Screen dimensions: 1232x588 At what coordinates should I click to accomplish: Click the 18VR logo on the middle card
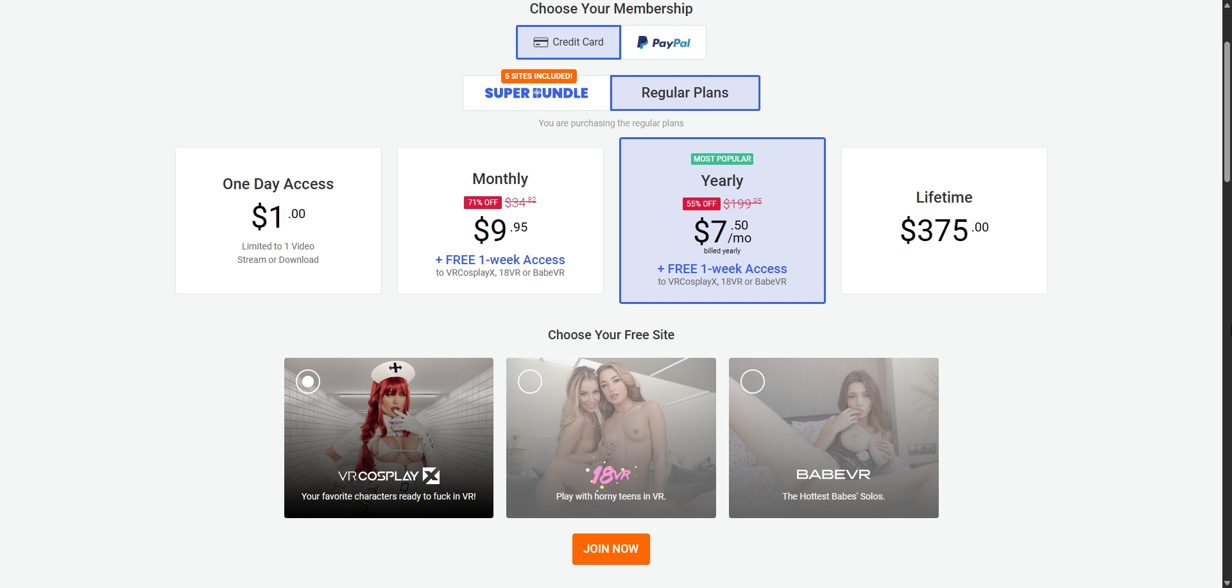coord(610,475)
